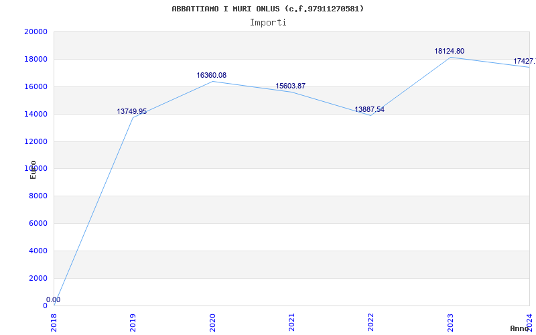
Task: Click the 18000 y-axis tick label
Action: tap(36, 59)
